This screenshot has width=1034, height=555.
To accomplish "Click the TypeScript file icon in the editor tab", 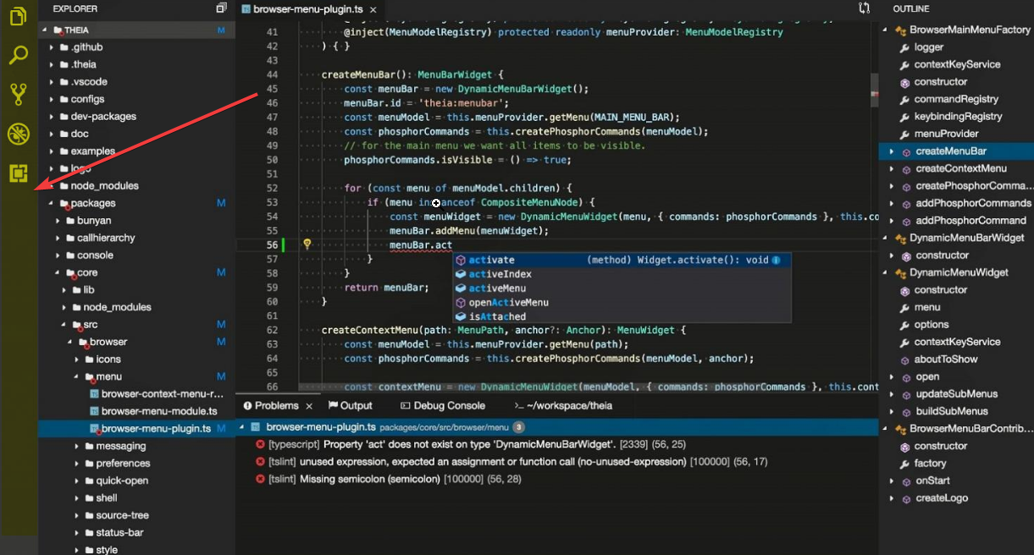I will pos(246,8).
